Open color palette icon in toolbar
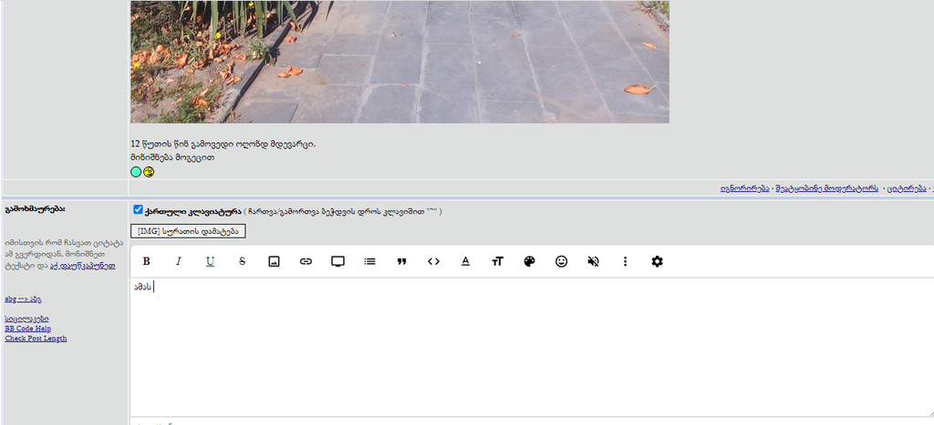934x425 pixels. click(x=530, y=261)
